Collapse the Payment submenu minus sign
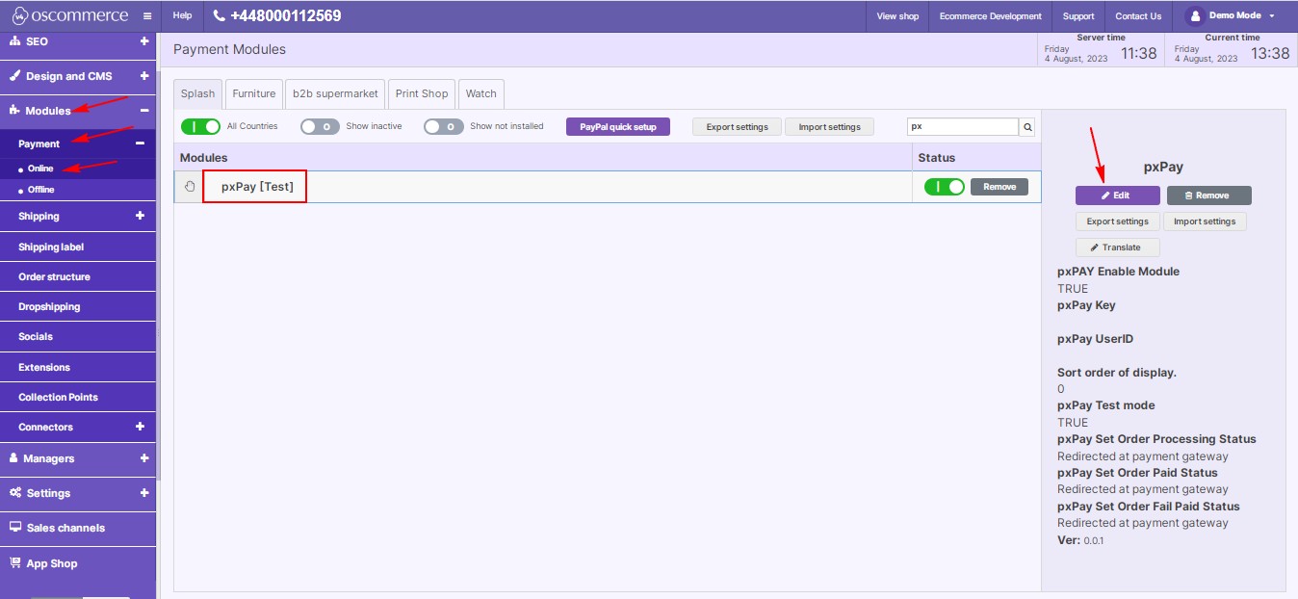Image resolution: width=1298 pixels, height=599 pixels. [140, 143]
